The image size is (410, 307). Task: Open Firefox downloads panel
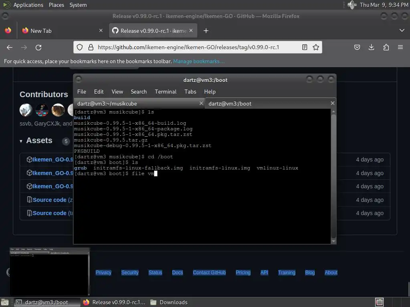coord(371,47)
